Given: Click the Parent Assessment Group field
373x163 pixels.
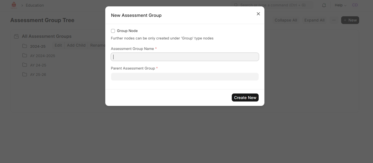Looking at the screenshot, I should point(185,77).
